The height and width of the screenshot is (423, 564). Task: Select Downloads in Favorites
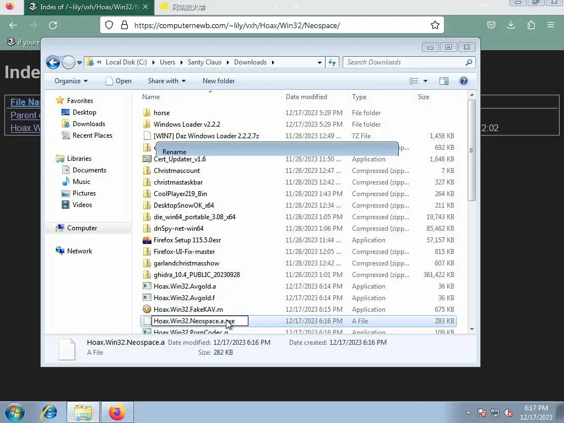(x=84, y=124)
